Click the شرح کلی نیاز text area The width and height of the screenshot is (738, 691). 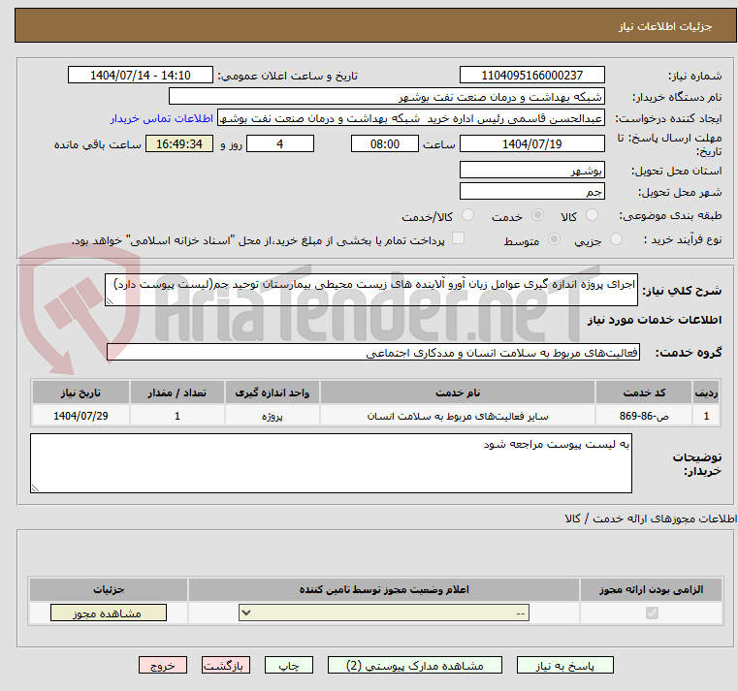[370, 290]
